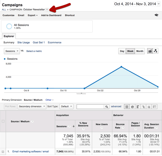Screen dimensions: 162x156
Task: Switch to motion chart icon
Action: tap(156, 51)
